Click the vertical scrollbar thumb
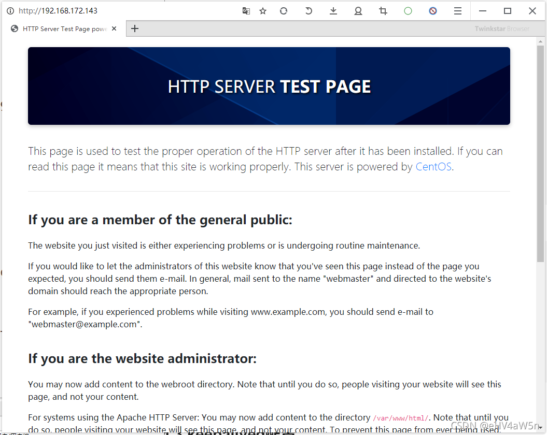 540,153
